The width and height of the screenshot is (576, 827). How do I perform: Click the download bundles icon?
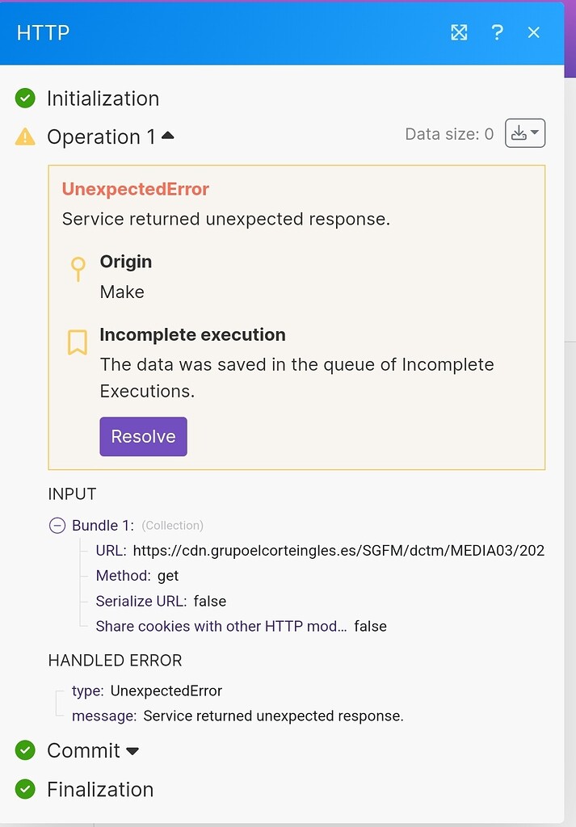point(520,132)
